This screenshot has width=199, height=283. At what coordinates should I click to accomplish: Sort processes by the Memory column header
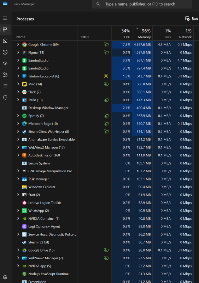pos(142,33)
